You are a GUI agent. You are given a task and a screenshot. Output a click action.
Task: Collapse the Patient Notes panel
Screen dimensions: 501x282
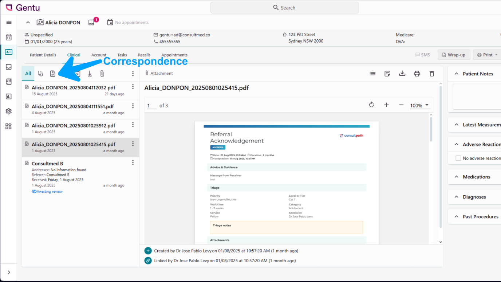456,74
